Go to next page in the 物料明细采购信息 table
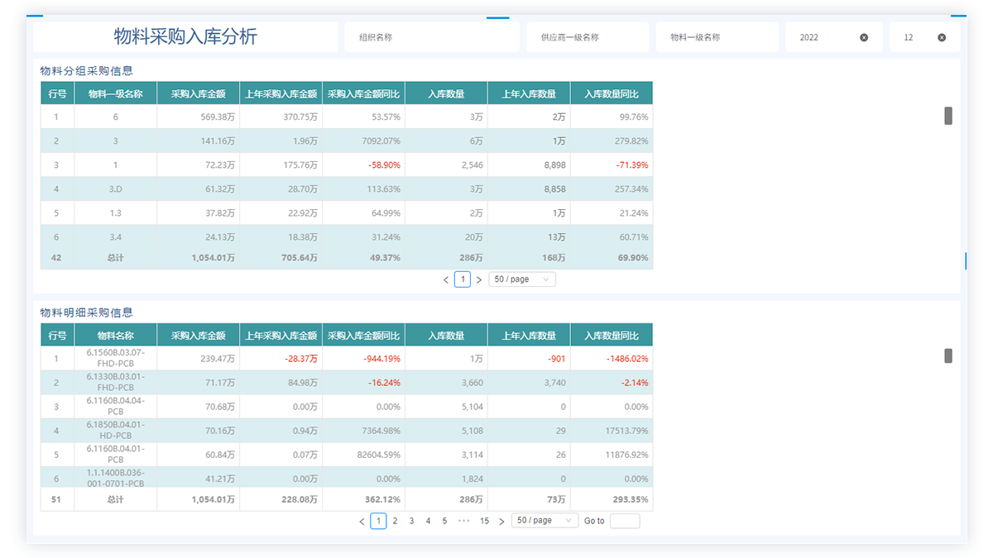Screen dimensions: 993x558 (x=501, y=522)
